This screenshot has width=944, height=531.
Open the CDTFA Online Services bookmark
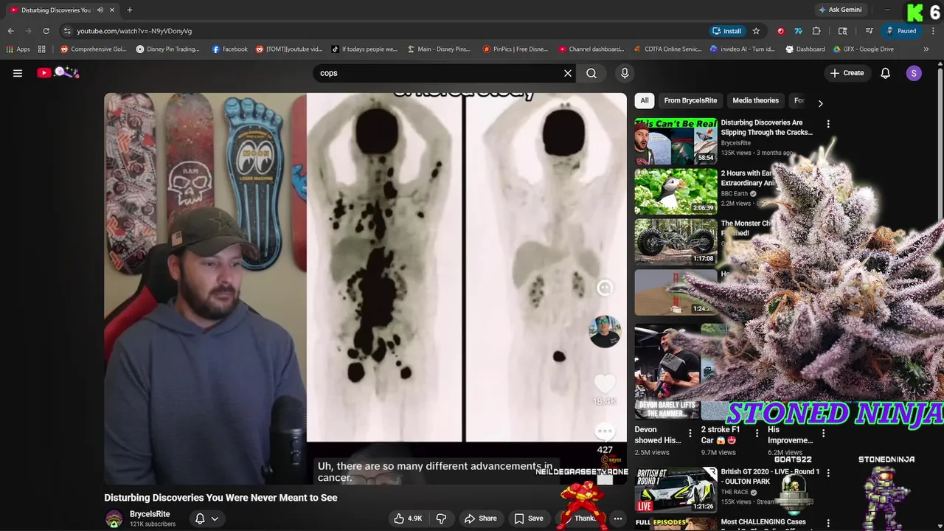[667, 49]
